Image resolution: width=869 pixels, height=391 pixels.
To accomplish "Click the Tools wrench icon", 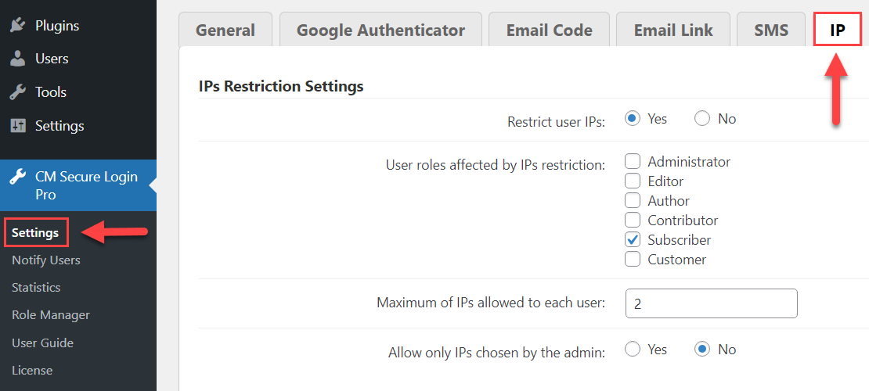I will click(18, 92).
